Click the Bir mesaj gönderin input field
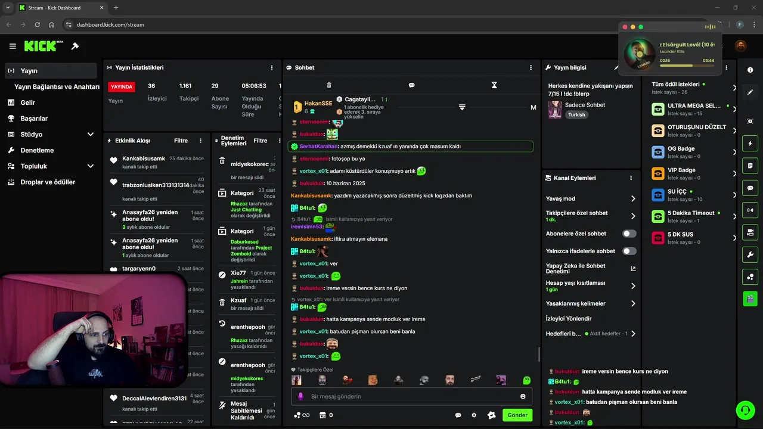The height and width of the screenshot is (429, 763). 411,396
